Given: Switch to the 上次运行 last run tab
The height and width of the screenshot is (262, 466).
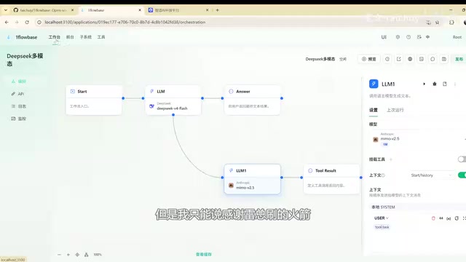Looking at the screenshot, I should pyautogui.click(x=395, y=110).
